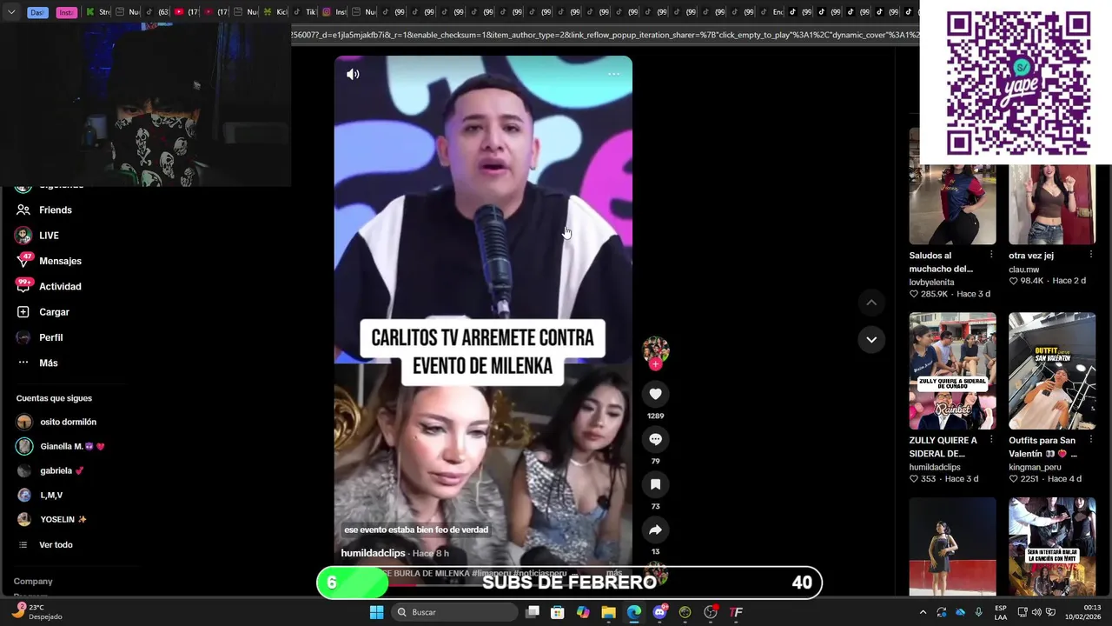1112x626 pixels.
Task: Open Microsoft Edge from taskbar
Action: point(634,612)
